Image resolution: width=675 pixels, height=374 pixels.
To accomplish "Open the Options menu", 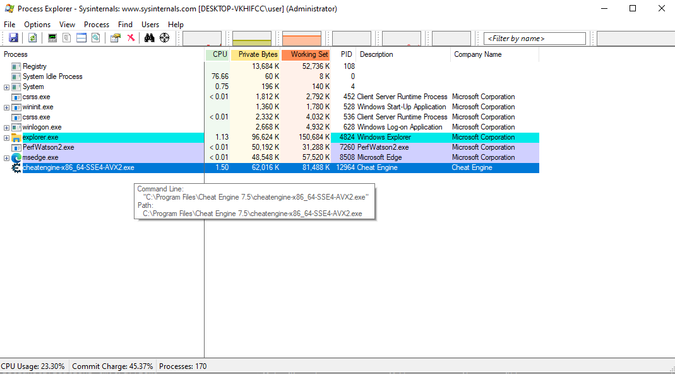I will (x=37, y=25).
